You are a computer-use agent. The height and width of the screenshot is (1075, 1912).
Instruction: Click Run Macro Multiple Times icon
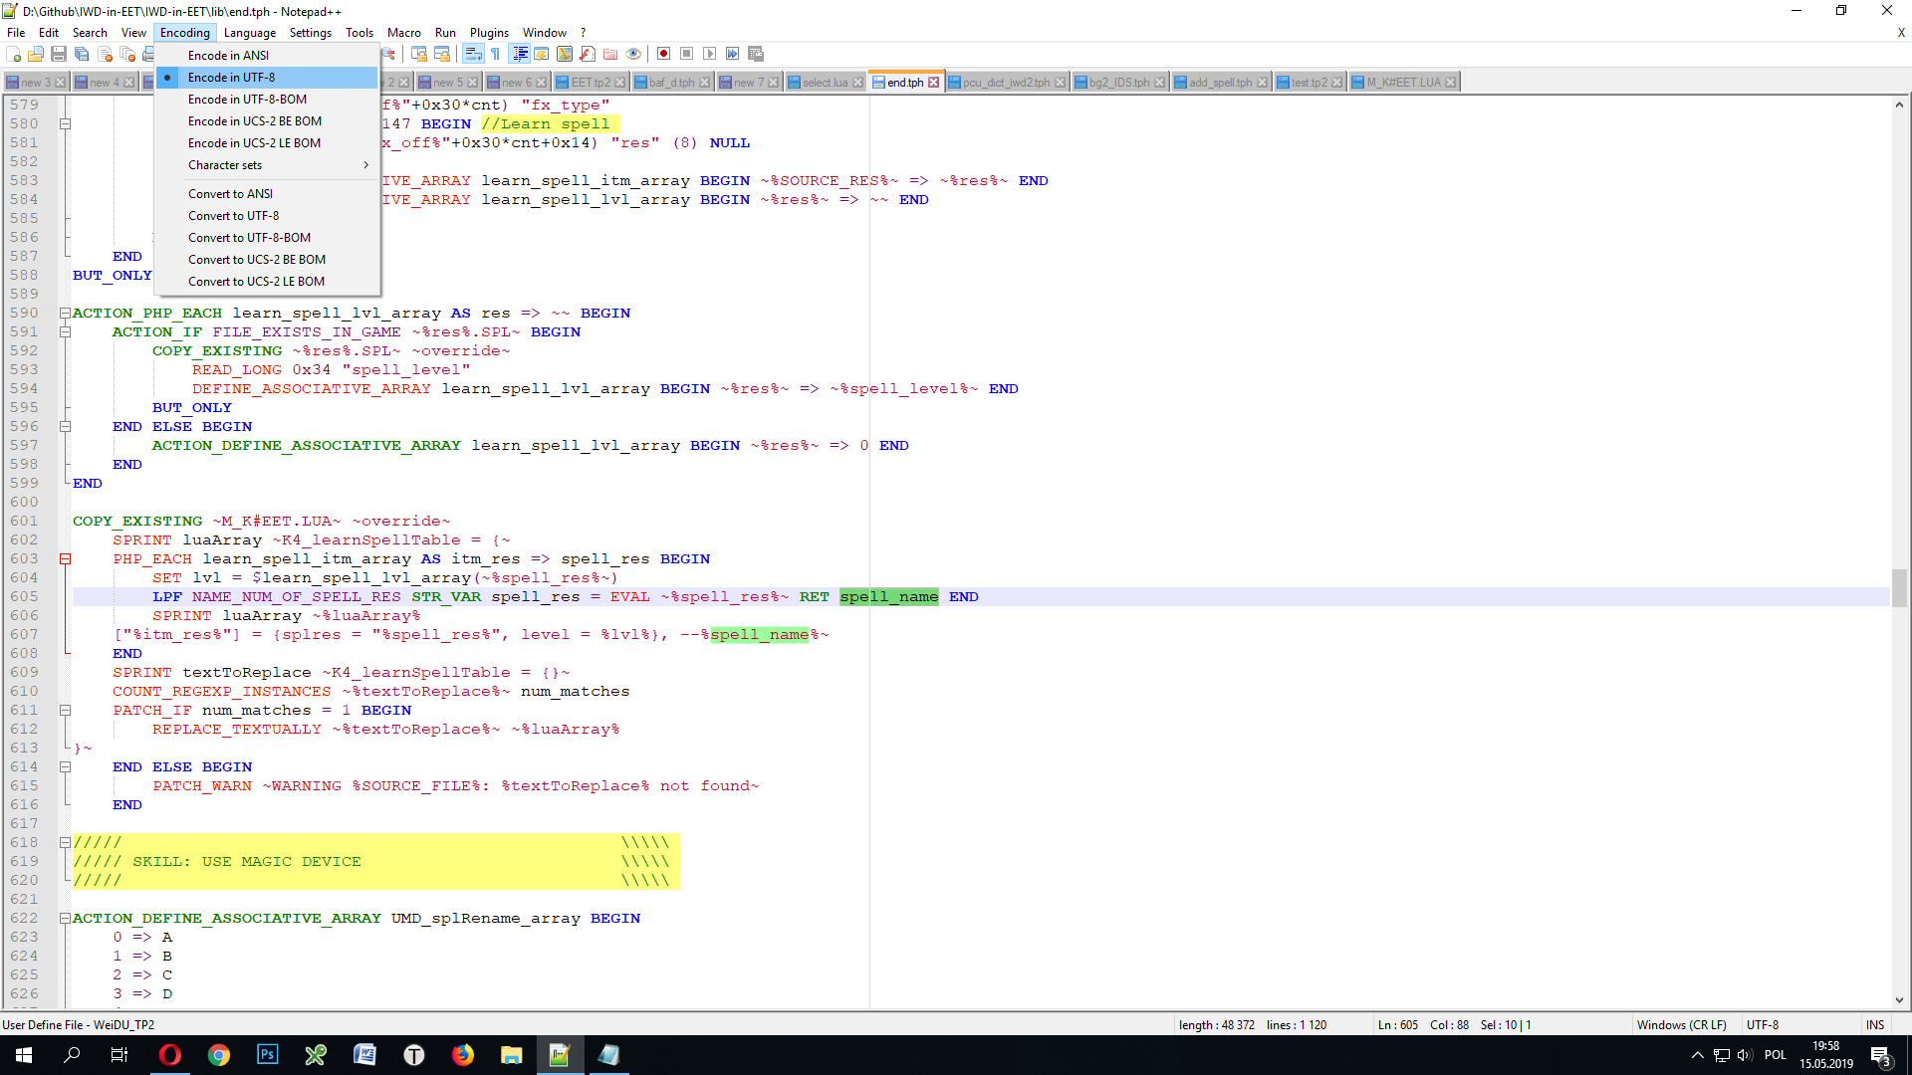coord(733,54)
